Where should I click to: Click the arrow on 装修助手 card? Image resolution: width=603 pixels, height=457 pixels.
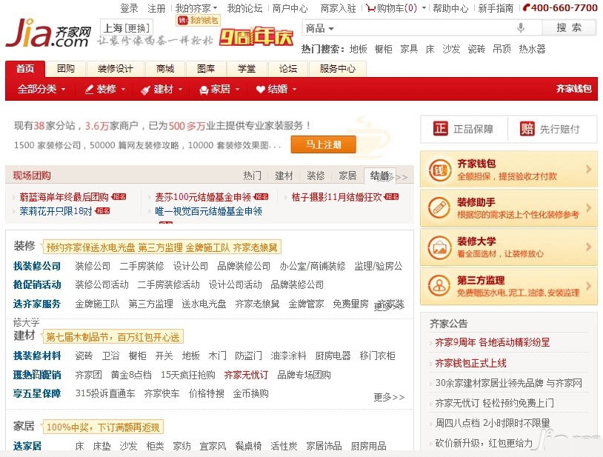(x=588, y=208)
